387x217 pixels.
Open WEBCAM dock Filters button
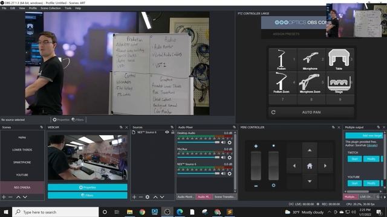pyautogui.click(x=88, y=195)
